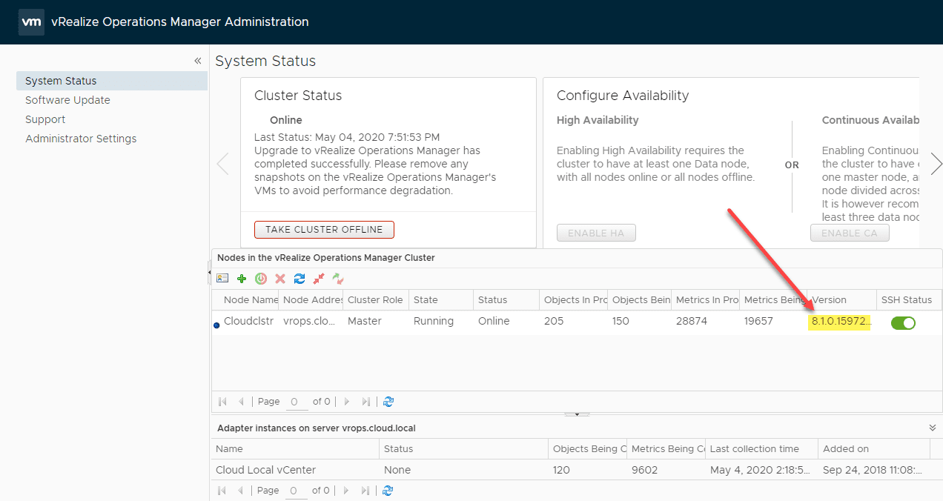943x501 pixels.
Task: Click the right arrow to reveal Continuous Availability
Action: pos(936,164)
